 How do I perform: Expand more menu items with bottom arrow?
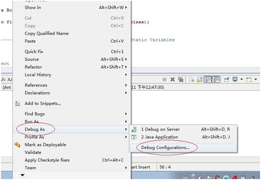(x=22, y=175)
